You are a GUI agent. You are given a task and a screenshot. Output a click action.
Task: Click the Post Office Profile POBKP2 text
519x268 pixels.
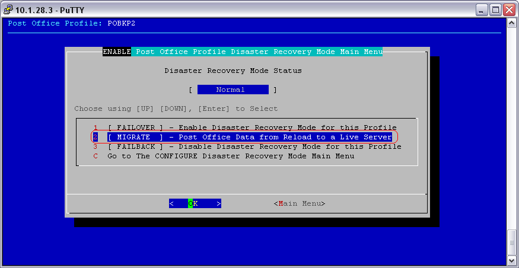(72, 23)
